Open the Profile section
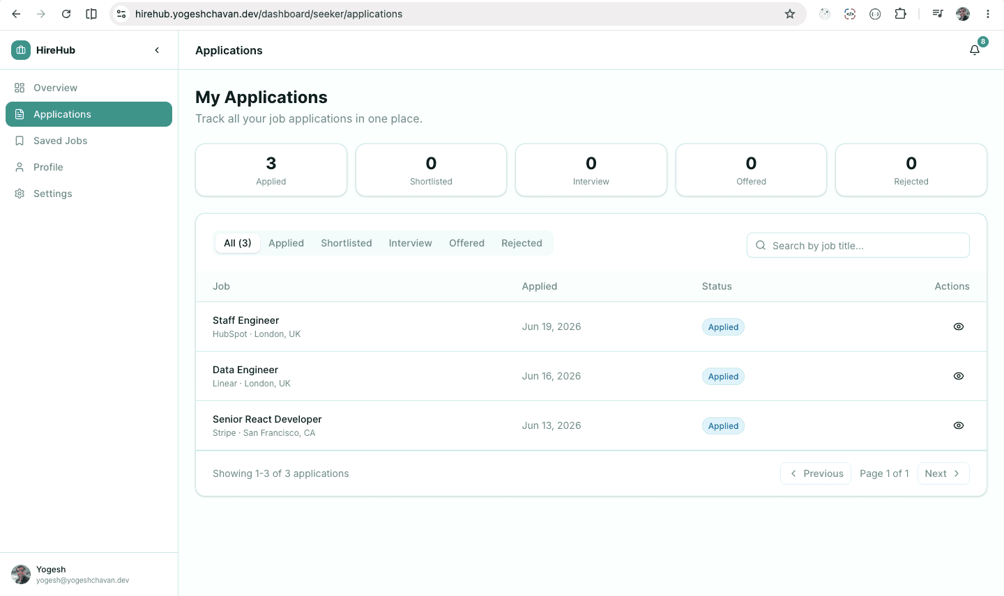1004x596 pixels. click(89, 167)
